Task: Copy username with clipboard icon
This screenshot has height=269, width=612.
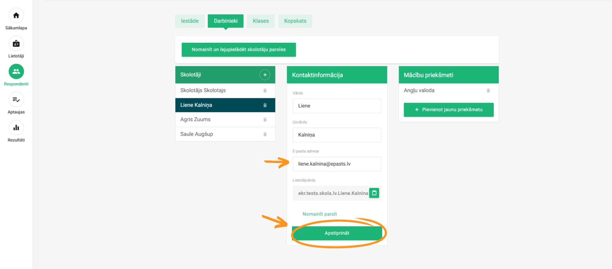Action: (x=374, y=193)
